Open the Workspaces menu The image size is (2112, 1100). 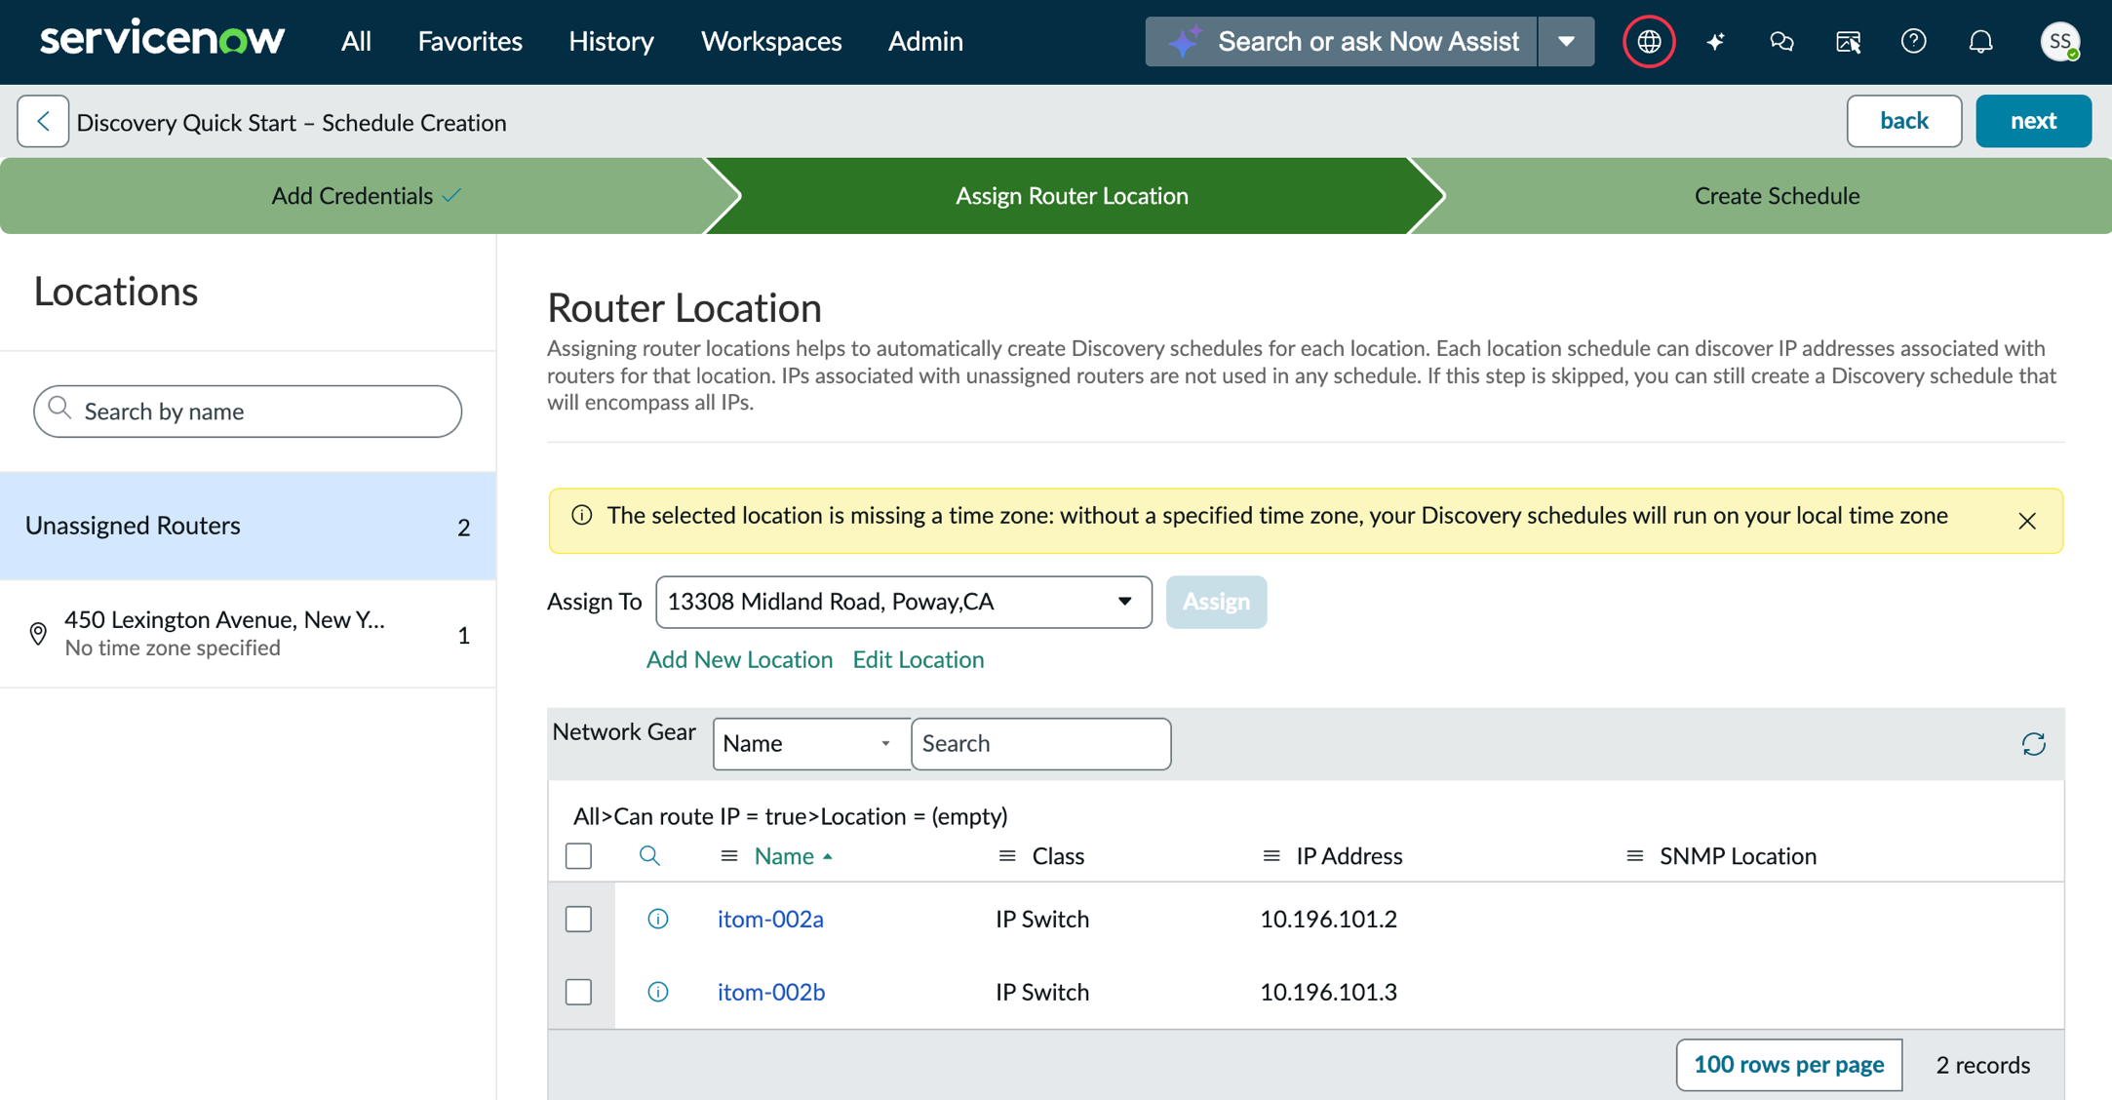point(771,42)
